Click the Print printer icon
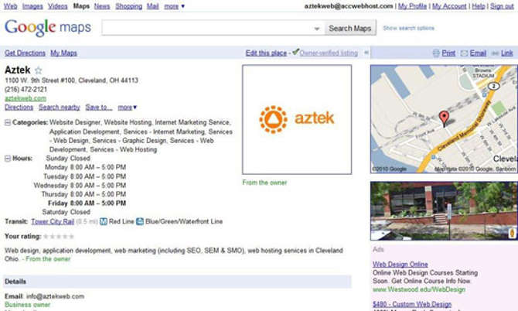Viewport: 518px width, 311px height. click(x=436, y=53)
